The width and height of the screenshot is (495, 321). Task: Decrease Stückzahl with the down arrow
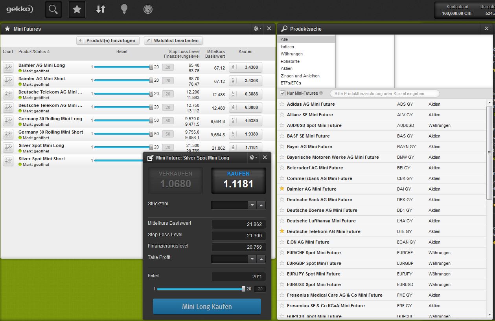252,205
